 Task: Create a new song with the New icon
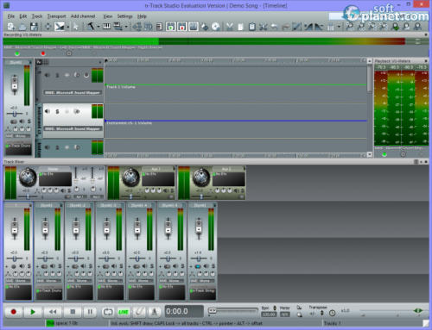click(11, 27)
